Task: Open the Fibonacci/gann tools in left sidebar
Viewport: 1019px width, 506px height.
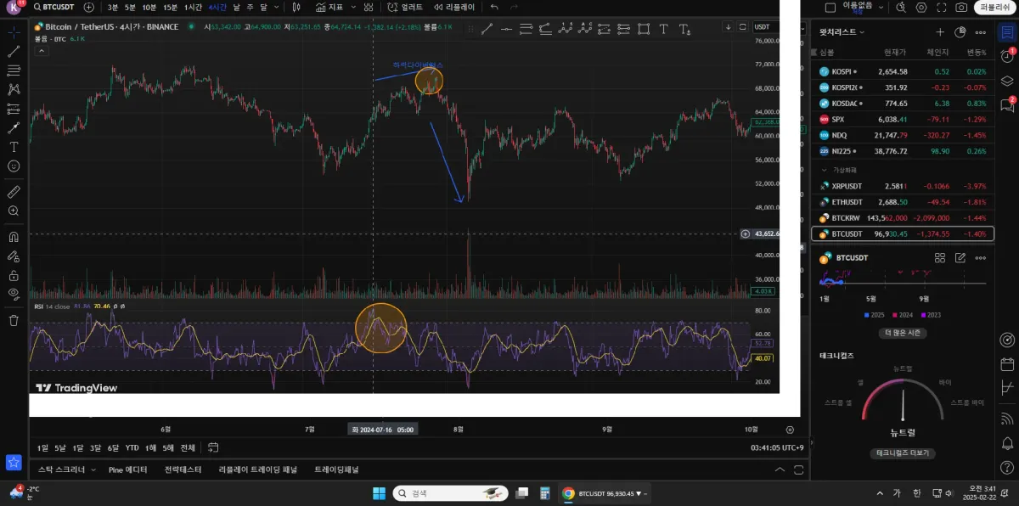Action: pos(14,70)
